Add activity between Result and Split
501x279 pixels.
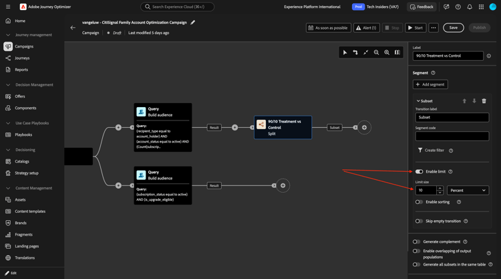point(235,128)
